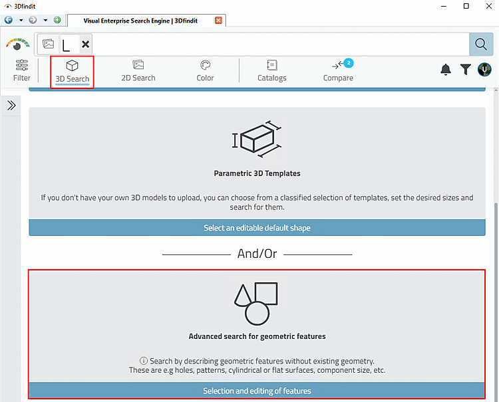Open the user profile avatar
The height and width of the screenshot is (402, 499).
click(x=484, y=69)
